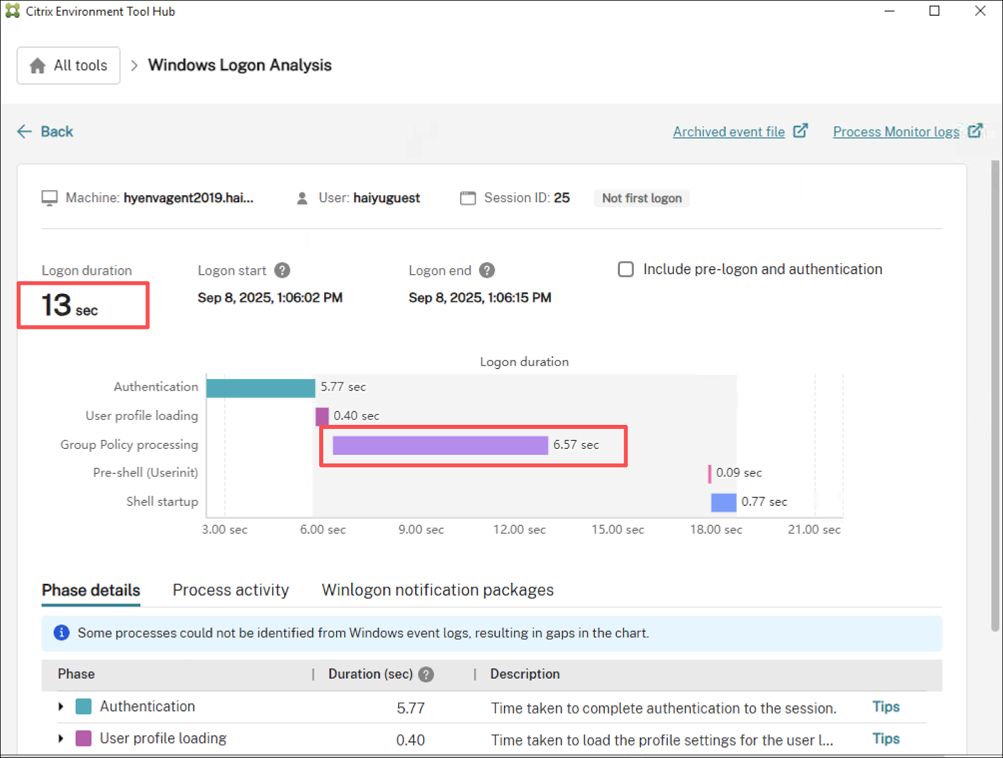Click the teal Authentication bar in chart
This screenshot has height=758, width=1003.
click(260, 388)
